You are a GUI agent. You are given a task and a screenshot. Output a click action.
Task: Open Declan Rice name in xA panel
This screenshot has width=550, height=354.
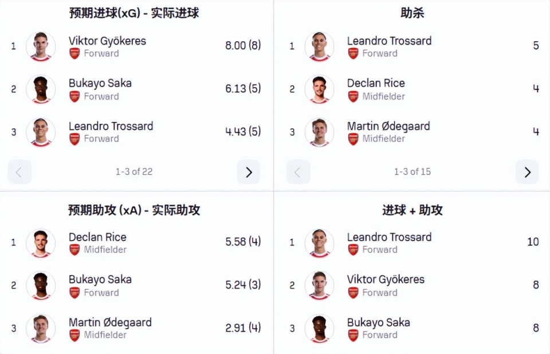click(97, 237)
